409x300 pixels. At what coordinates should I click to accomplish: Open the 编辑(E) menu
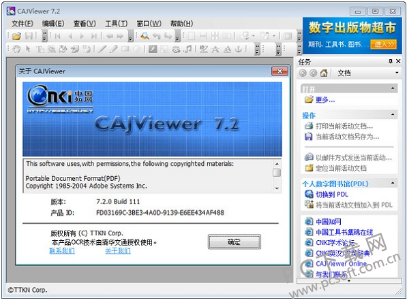(53, 24)
